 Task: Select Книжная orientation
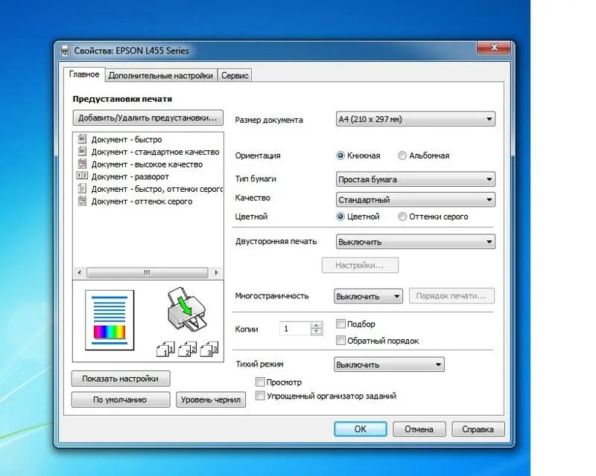coord(340,155)
